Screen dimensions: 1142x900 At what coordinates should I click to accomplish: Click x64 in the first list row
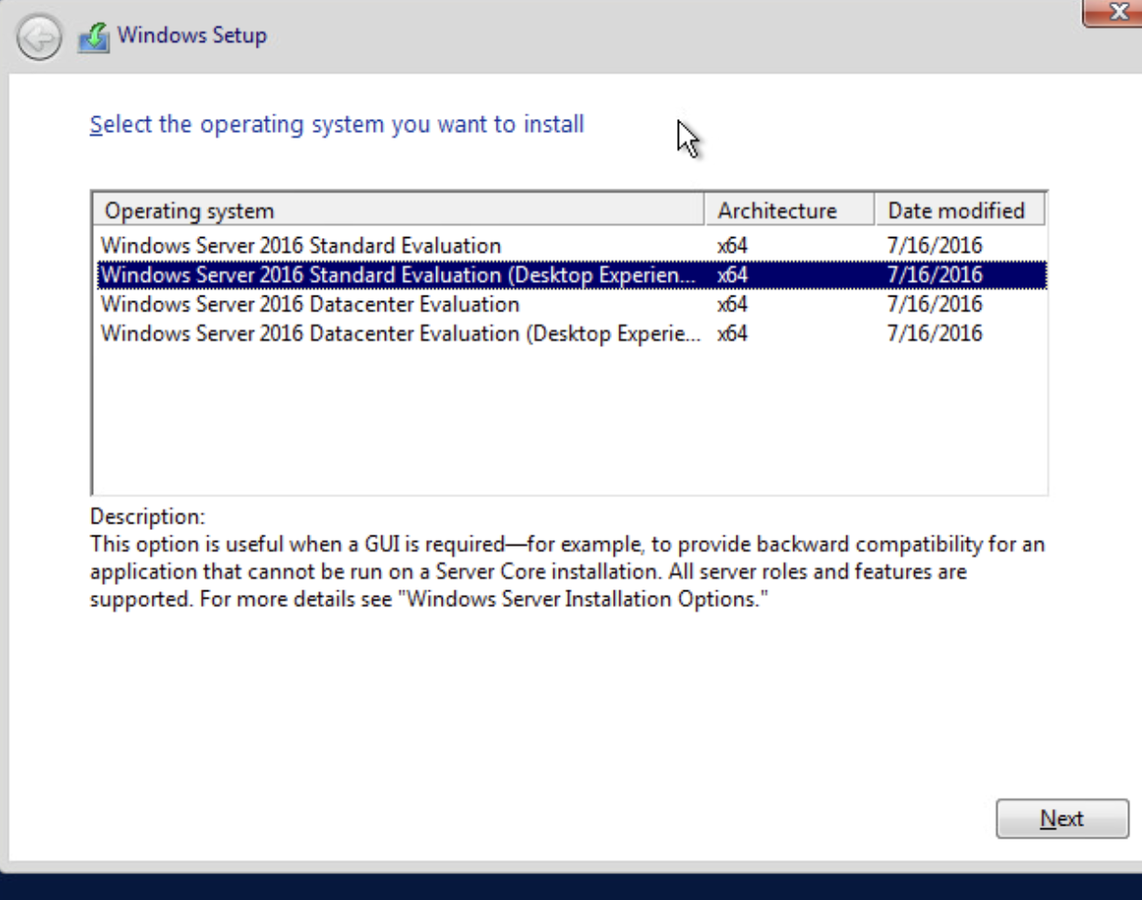[733, 246]
